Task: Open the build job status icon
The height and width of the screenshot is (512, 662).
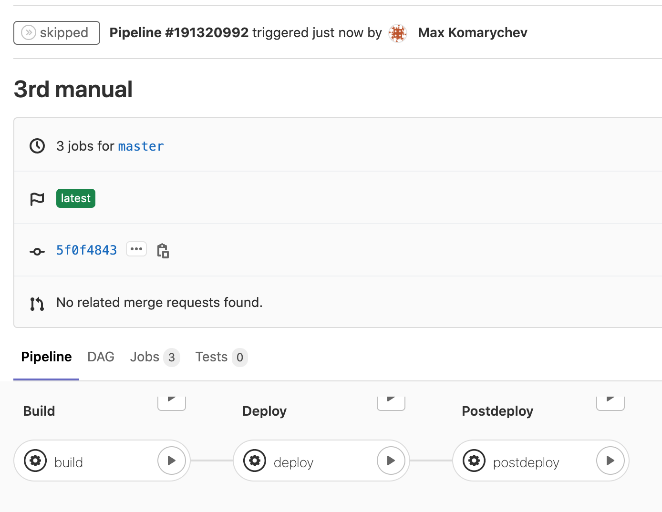Action: tap(35, 461)
